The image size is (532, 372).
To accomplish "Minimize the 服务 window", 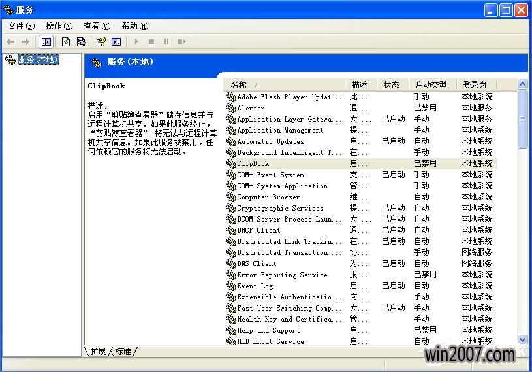I will [491, 10].
